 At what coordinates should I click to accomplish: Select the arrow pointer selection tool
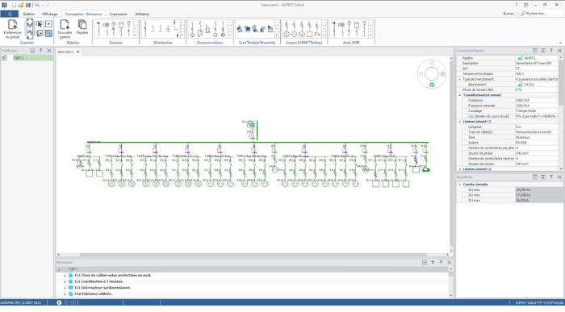click(x=40, y=24)
